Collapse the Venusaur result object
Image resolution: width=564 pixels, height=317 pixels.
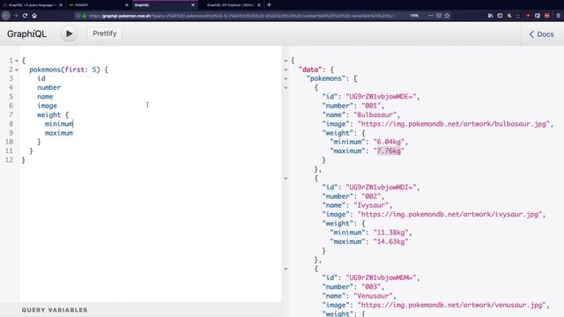[286, 269]
